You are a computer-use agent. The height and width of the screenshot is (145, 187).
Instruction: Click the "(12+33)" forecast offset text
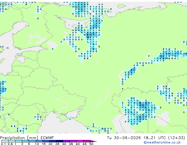177,138
